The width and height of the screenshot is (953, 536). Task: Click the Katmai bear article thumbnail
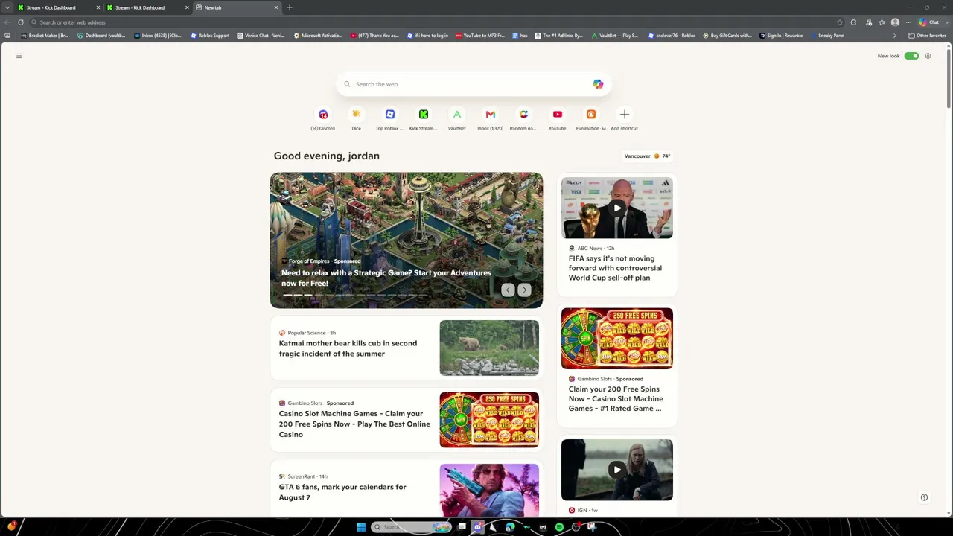point(489,348)
